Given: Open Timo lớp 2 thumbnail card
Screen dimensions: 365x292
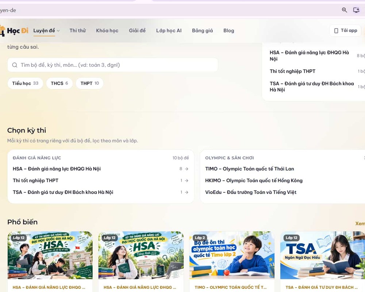Looking at the screenshot, I should (x=232, y=255).
